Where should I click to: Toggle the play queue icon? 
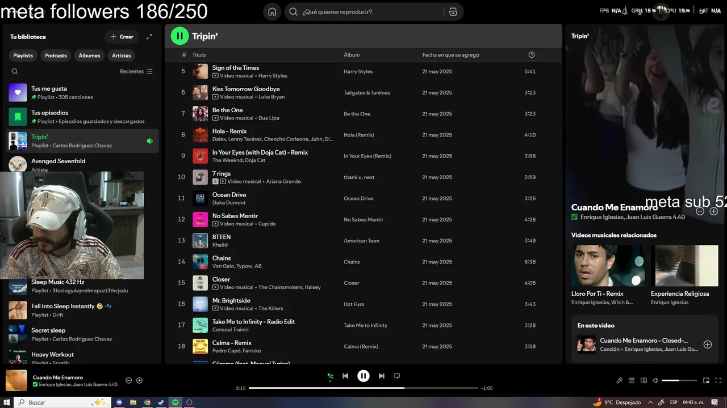(632, 381)
